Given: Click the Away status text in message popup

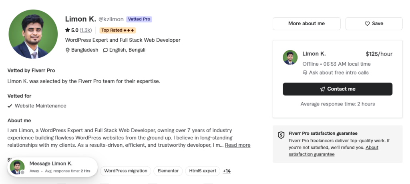Looking at the screenshot, I should (34, 171).
